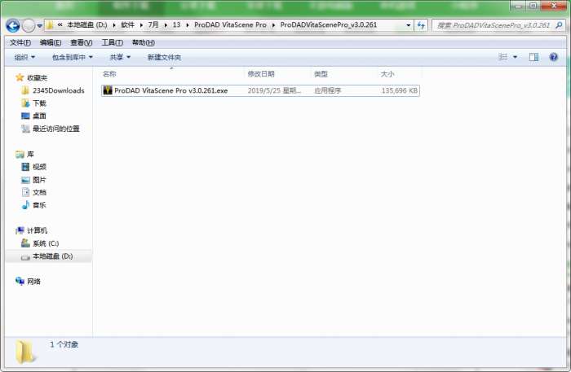571x372 pixels.
Task: Open the 2345Downloads favorite
Action: pyautogui.click(x=58, y=90)
